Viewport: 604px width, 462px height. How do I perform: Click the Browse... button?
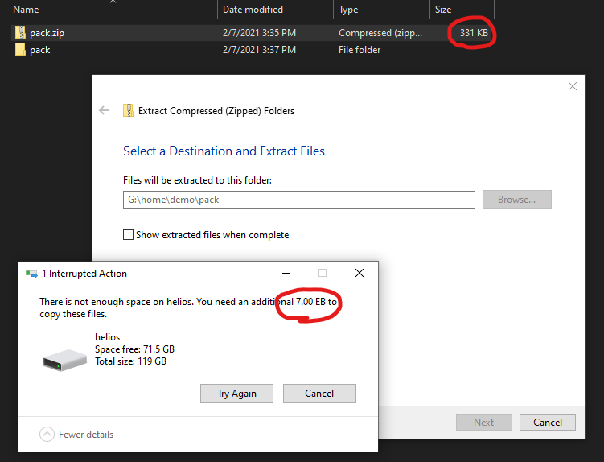coord(516,200)
